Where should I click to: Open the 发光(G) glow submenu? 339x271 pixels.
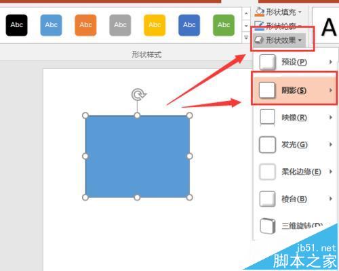pos(295,144)
